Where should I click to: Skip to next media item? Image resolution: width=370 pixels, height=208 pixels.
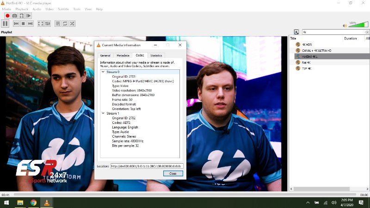coord(30,24)
